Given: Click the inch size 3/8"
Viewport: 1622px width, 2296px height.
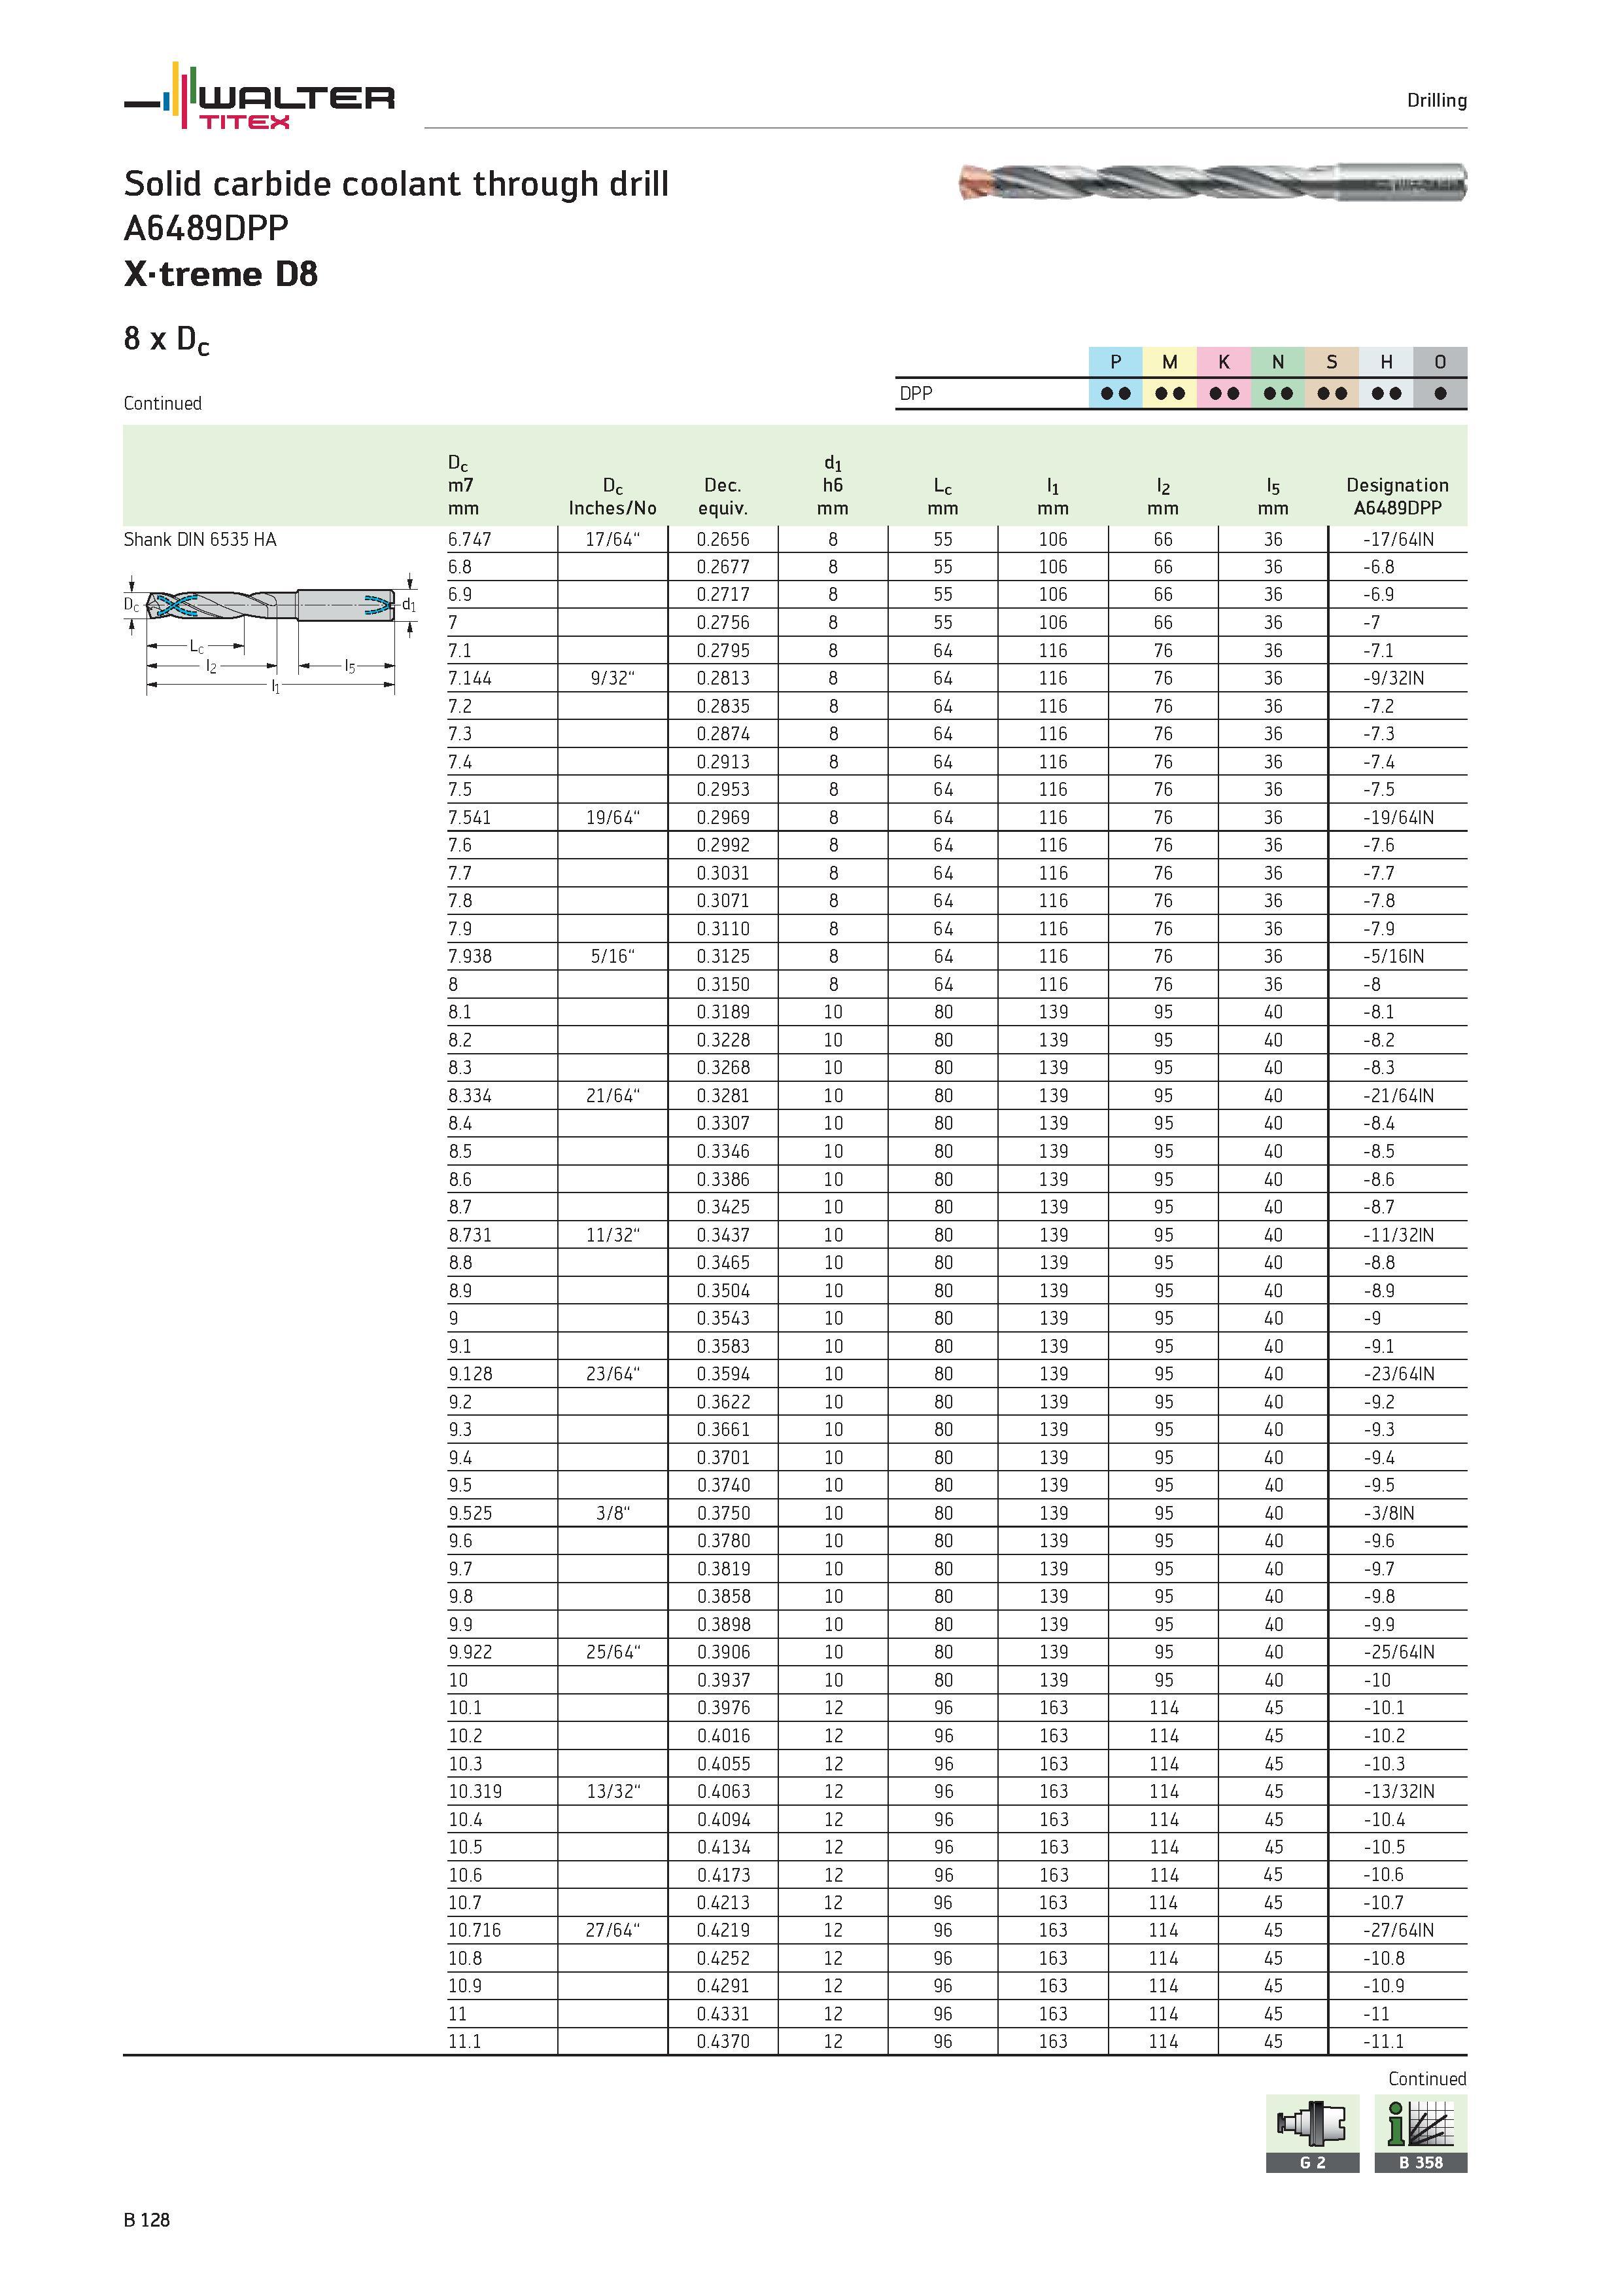Looking at the screenshot, I should 613,1514.
